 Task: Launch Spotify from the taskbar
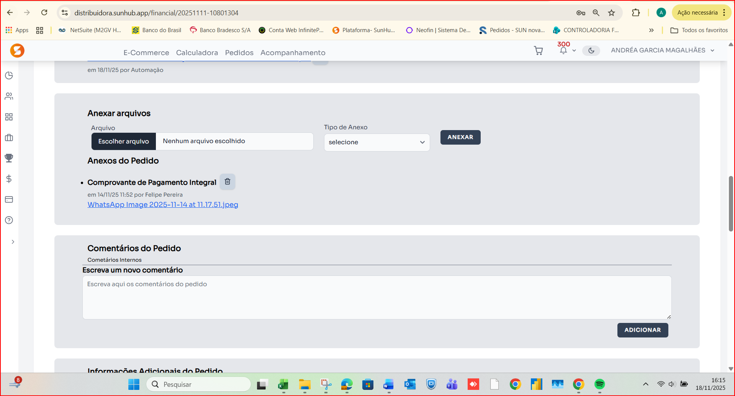point(599,384)
